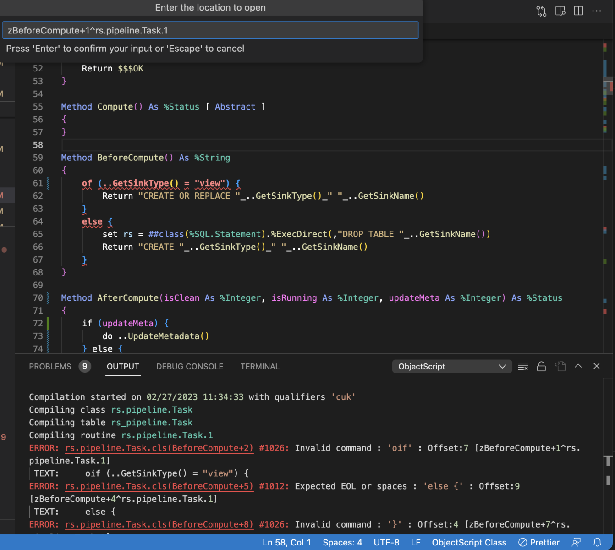The width and height of the screenshot is (615, 550).
Task: Open the editor More Actions ellipsis
Action: [596, 11]
